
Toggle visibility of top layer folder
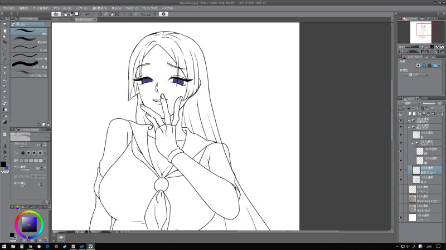[x=401, y=120]
